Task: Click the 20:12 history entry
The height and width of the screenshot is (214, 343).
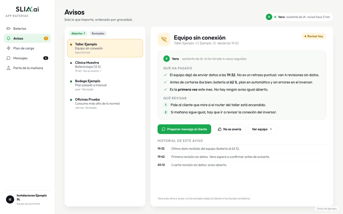Action: tap(242, 165)
